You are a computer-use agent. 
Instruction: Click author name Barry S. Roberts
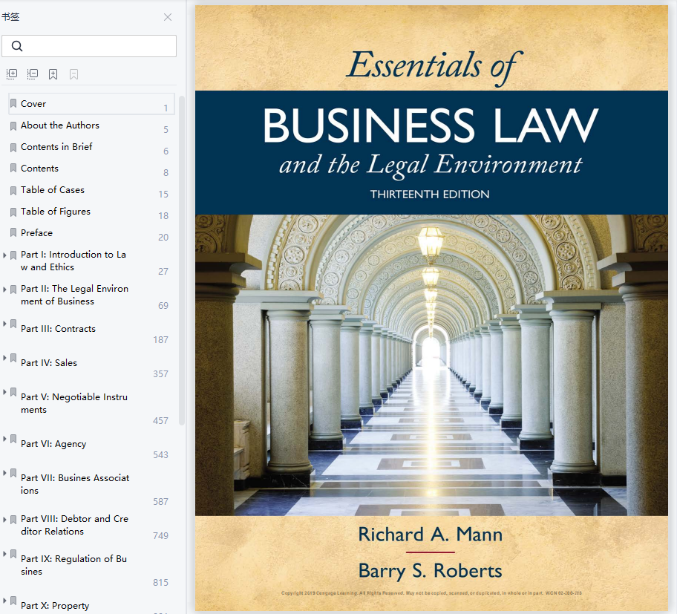pyautogui.click(x=430, y=571)
